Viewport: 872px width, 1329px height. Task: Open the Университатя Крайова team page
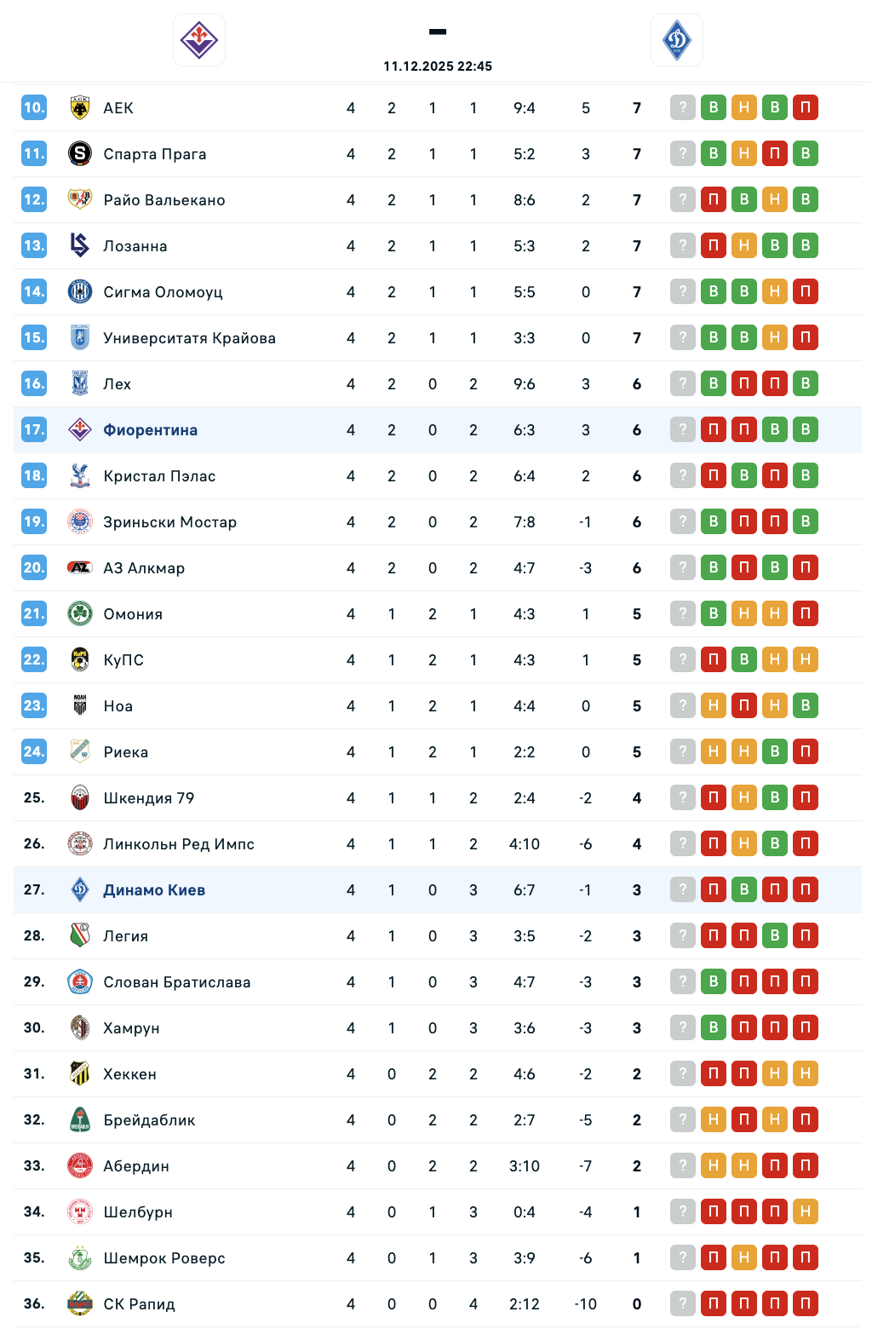[x=189, y=338]
